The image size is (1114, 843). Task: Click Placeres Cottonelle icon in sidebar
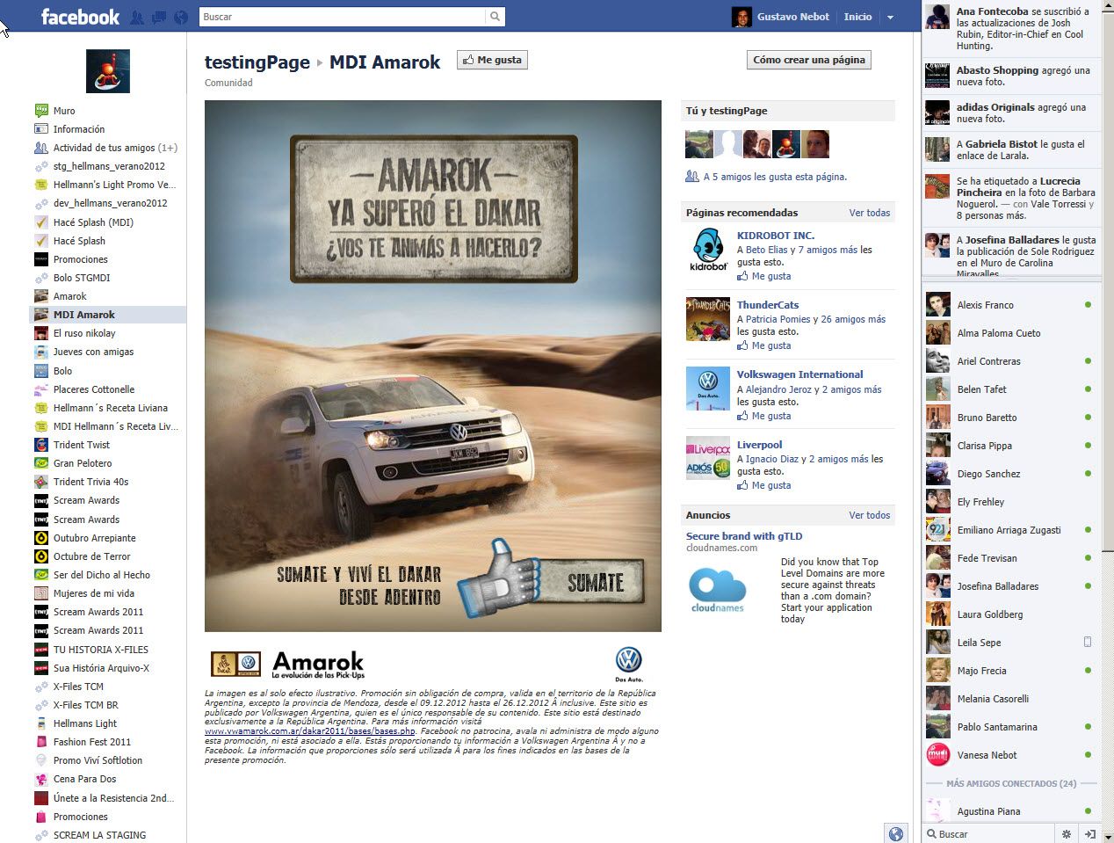point(40,389)
